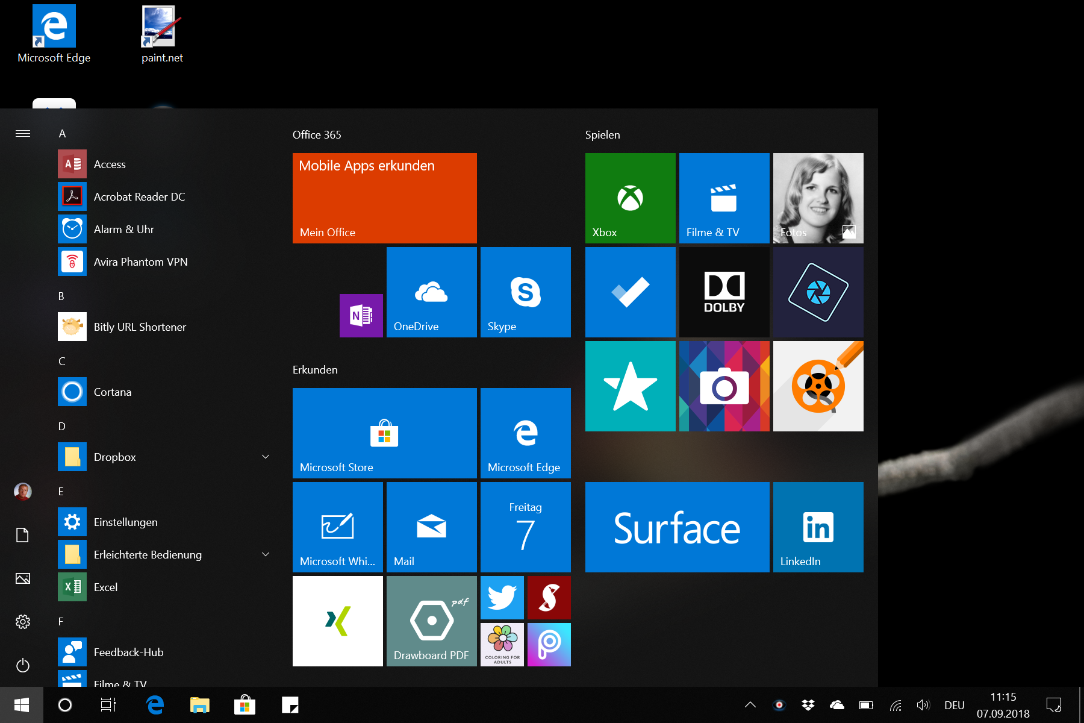Start Avira Phantom VPN
The image size is (1084, 723).
point(164,261)
